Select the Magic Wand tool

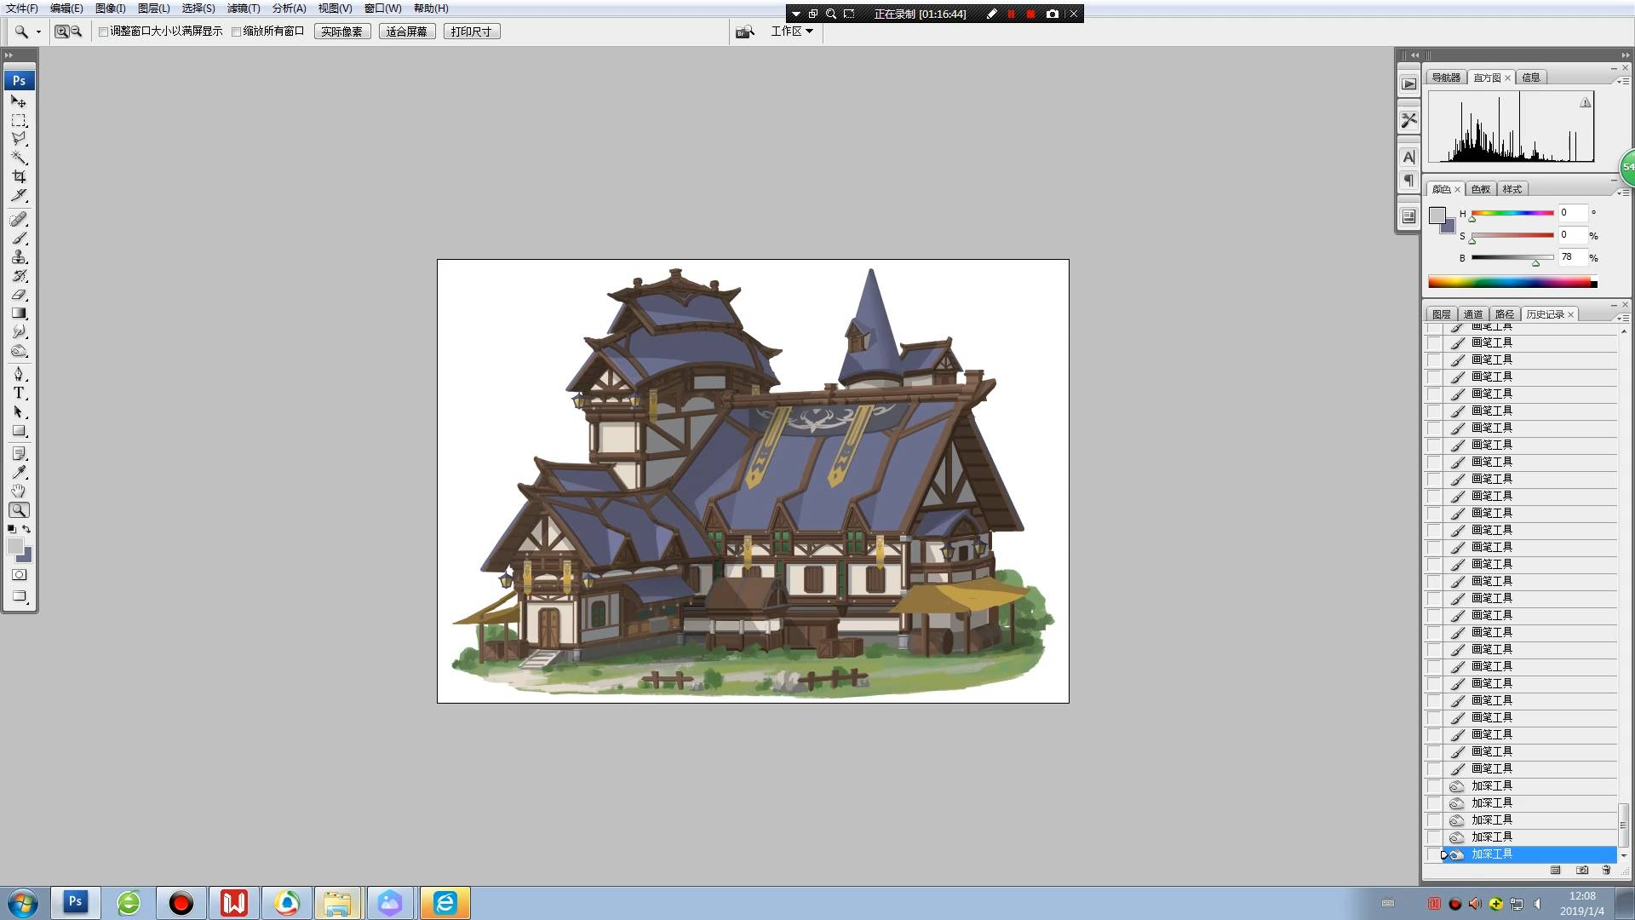pos(19,158)
